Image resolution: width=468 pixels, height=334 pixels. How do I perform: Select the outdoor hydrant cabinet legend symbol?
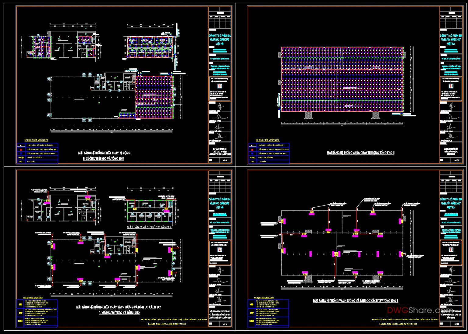20,313
